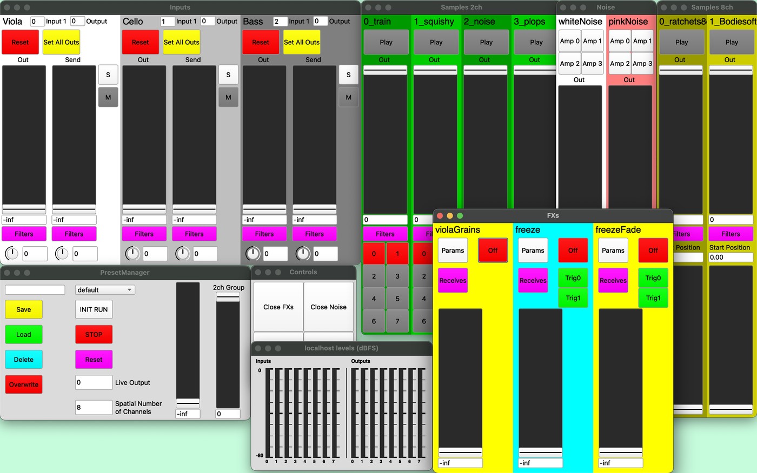Toggle output channel 1 under 0_train

click(x=397, y=254)
